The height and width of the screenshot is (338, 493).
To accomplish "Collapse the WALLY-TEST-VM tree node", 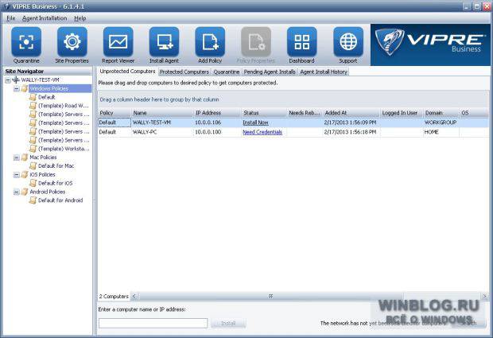I will pyautogui.click(x=8, y=80).
